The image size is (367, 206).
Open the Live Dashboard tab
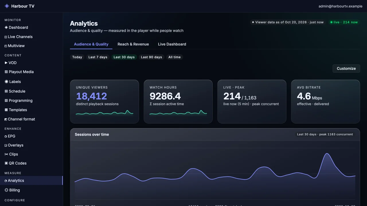[172, 44]
